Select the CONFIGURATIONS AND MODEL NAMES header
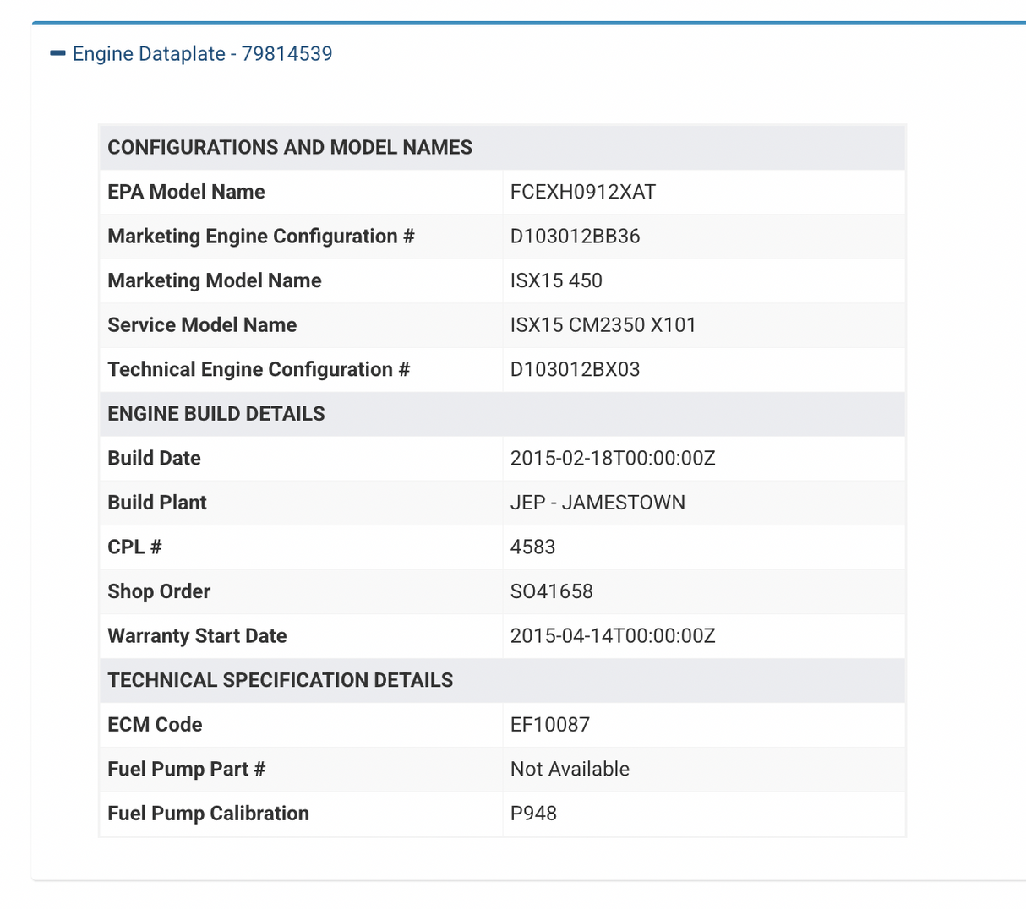 [290, 147]
